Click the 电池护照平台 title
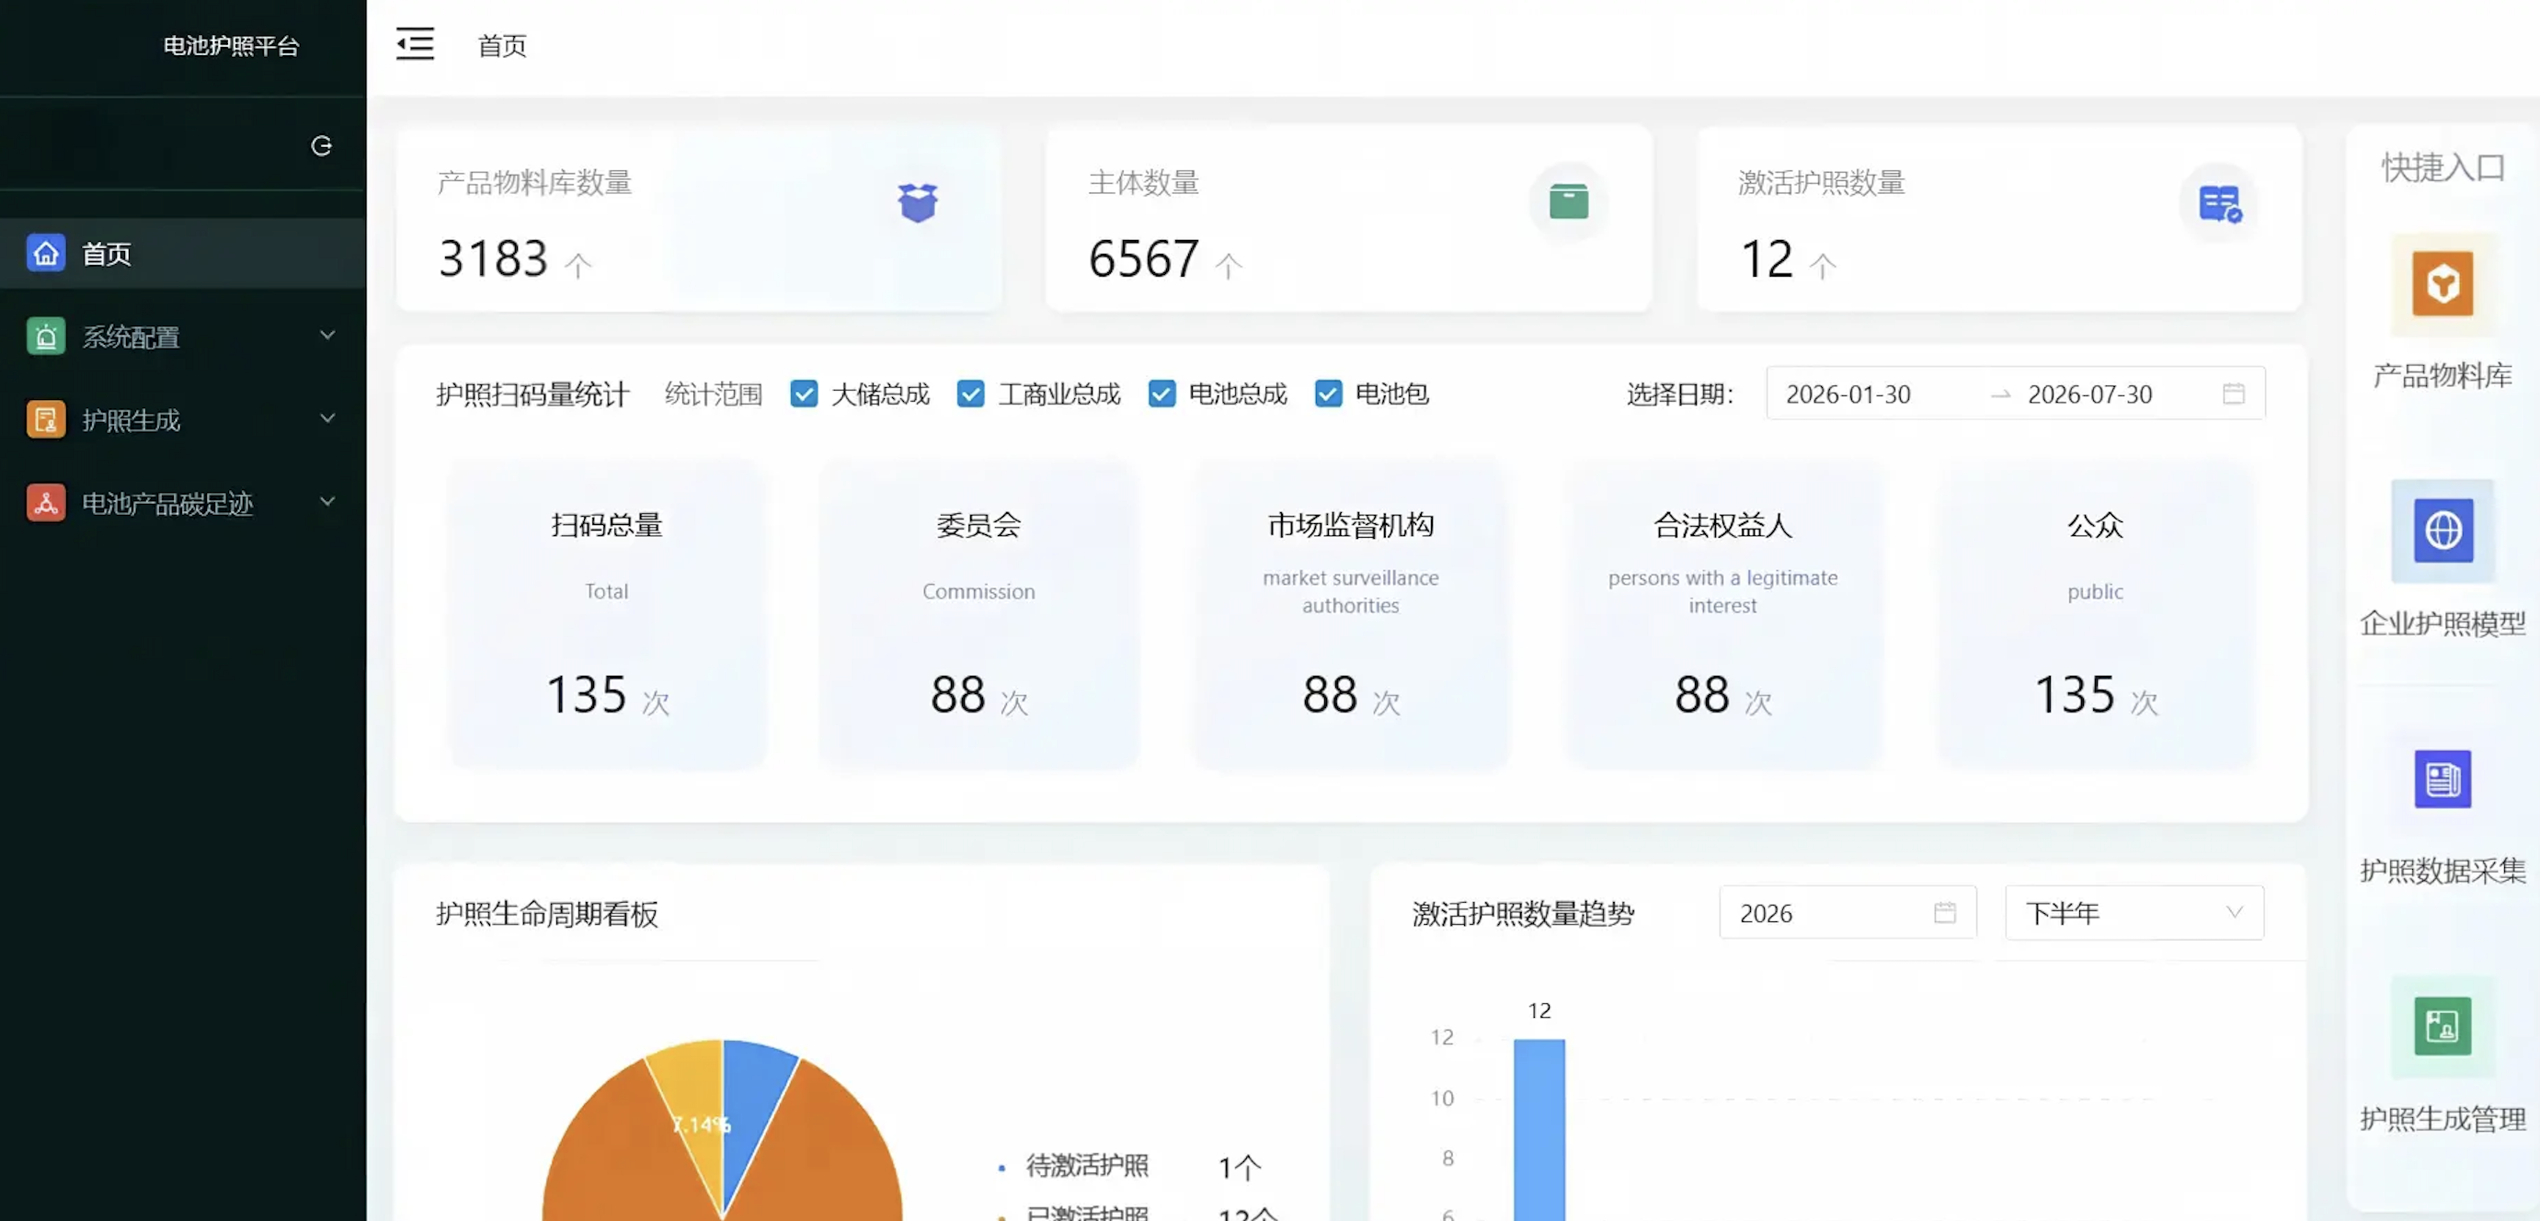This screenshot has height=1221, width=2540. pos(231,45)
